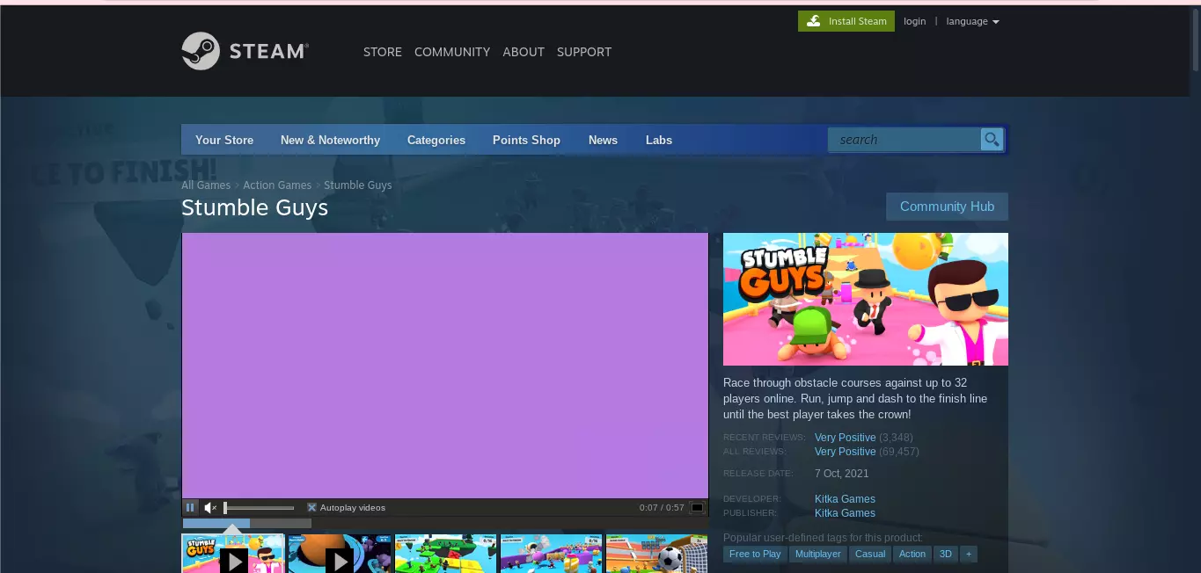Viewport: 1201px width, 573px height.
Task: Open all reviews Very Positive link
Action: tap(845, 452)
